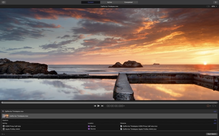Screen dimensions: 219x136
Task: Toggle the comparison view in the preview
Action: [x=208, y=6]
